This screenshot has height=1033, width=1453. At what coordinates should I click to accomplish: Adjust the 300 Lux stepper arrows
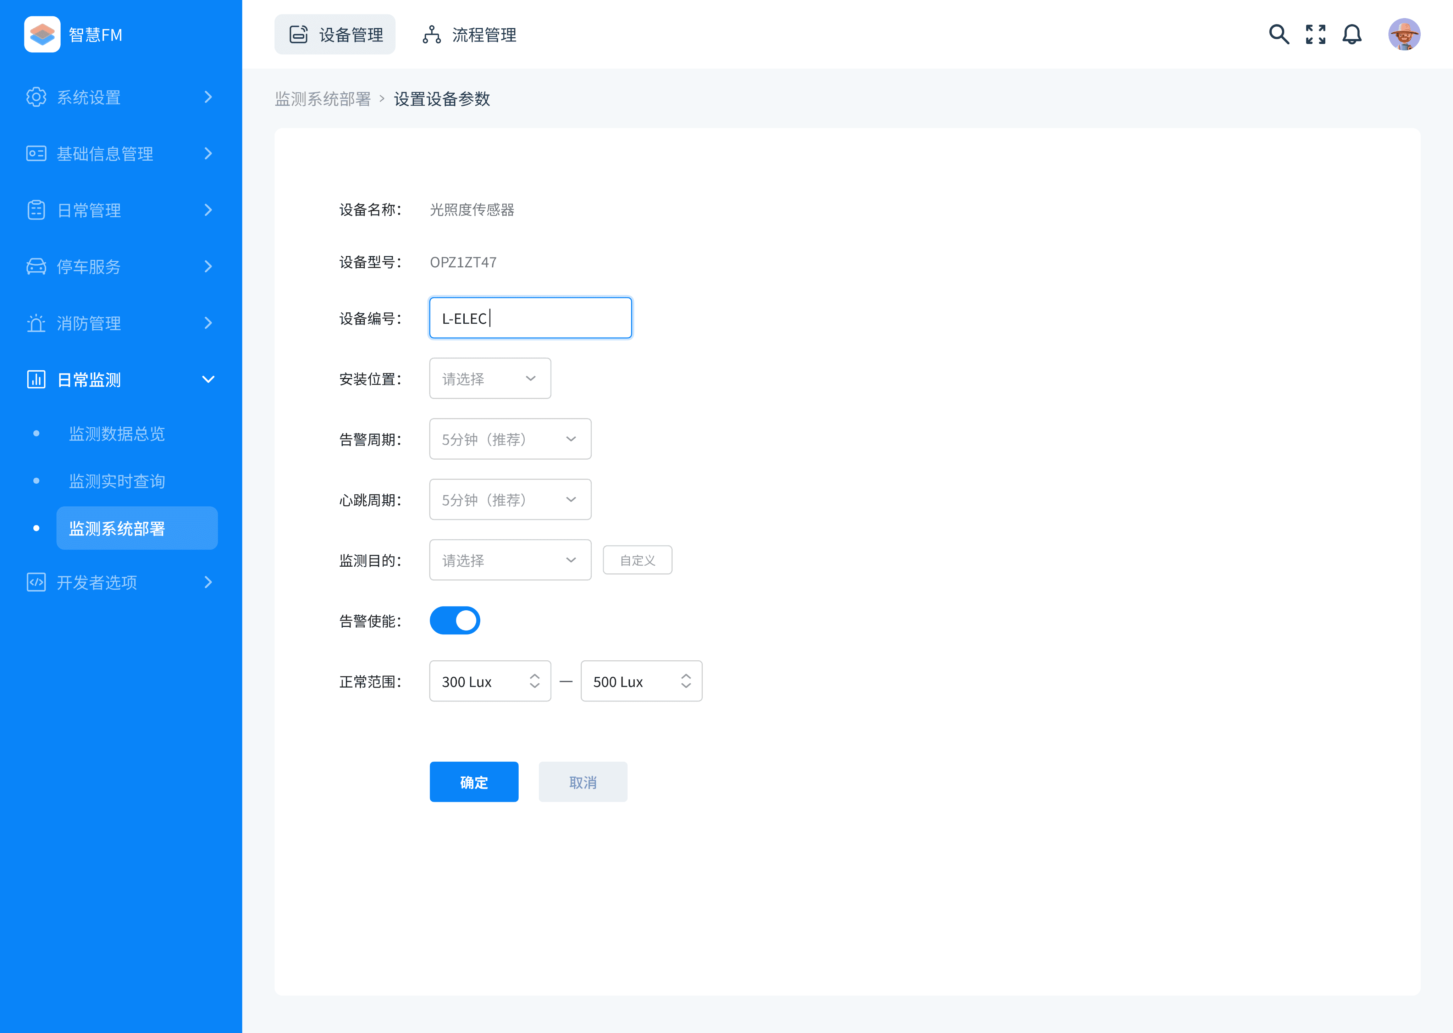pyautogui.click(x=534, y=681)
